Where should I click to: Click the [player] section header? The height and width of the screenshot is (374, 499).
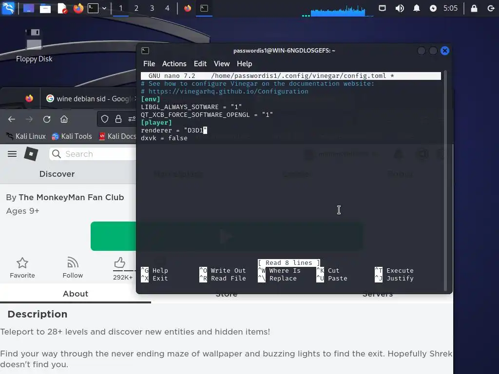[156, 122]
